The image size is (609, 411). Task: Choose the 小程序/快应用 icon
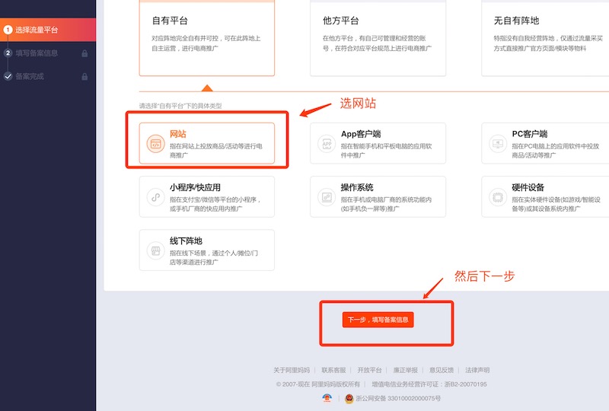click(155, 197)
